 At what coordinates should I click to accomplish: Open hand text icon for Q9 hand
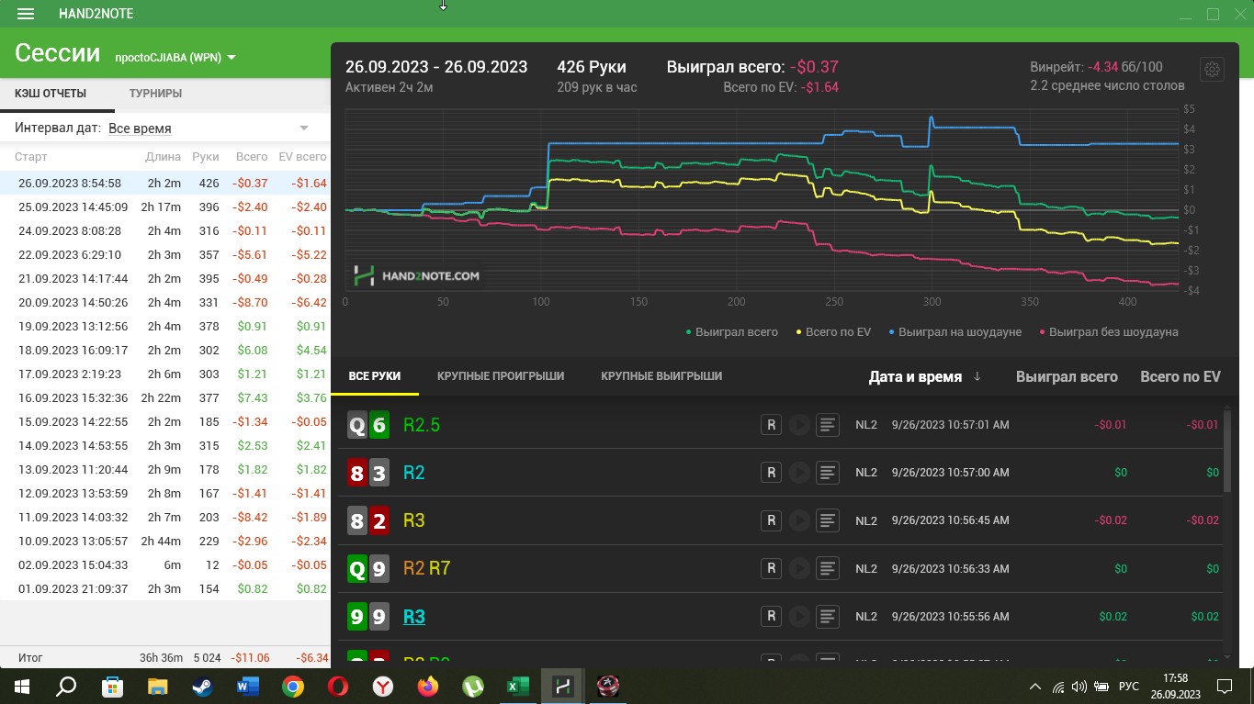828,568
